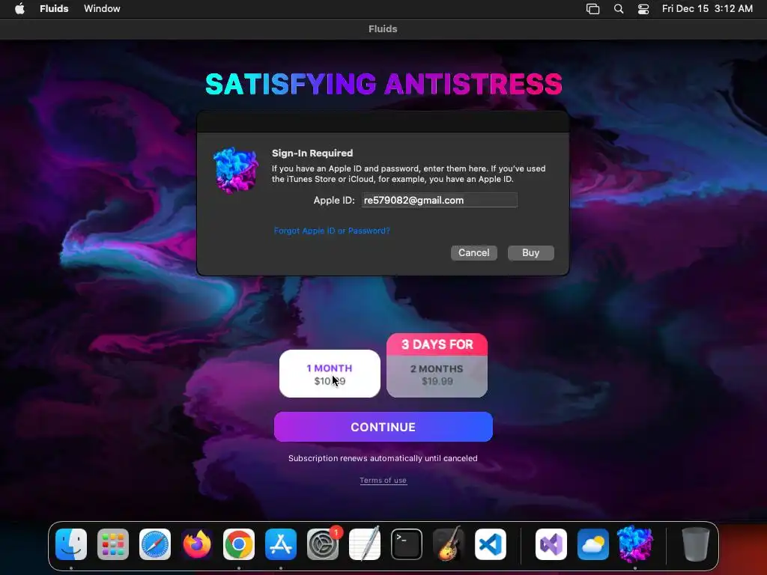
Task: Open the Weather app from the dock
Action: pos(593,544)
